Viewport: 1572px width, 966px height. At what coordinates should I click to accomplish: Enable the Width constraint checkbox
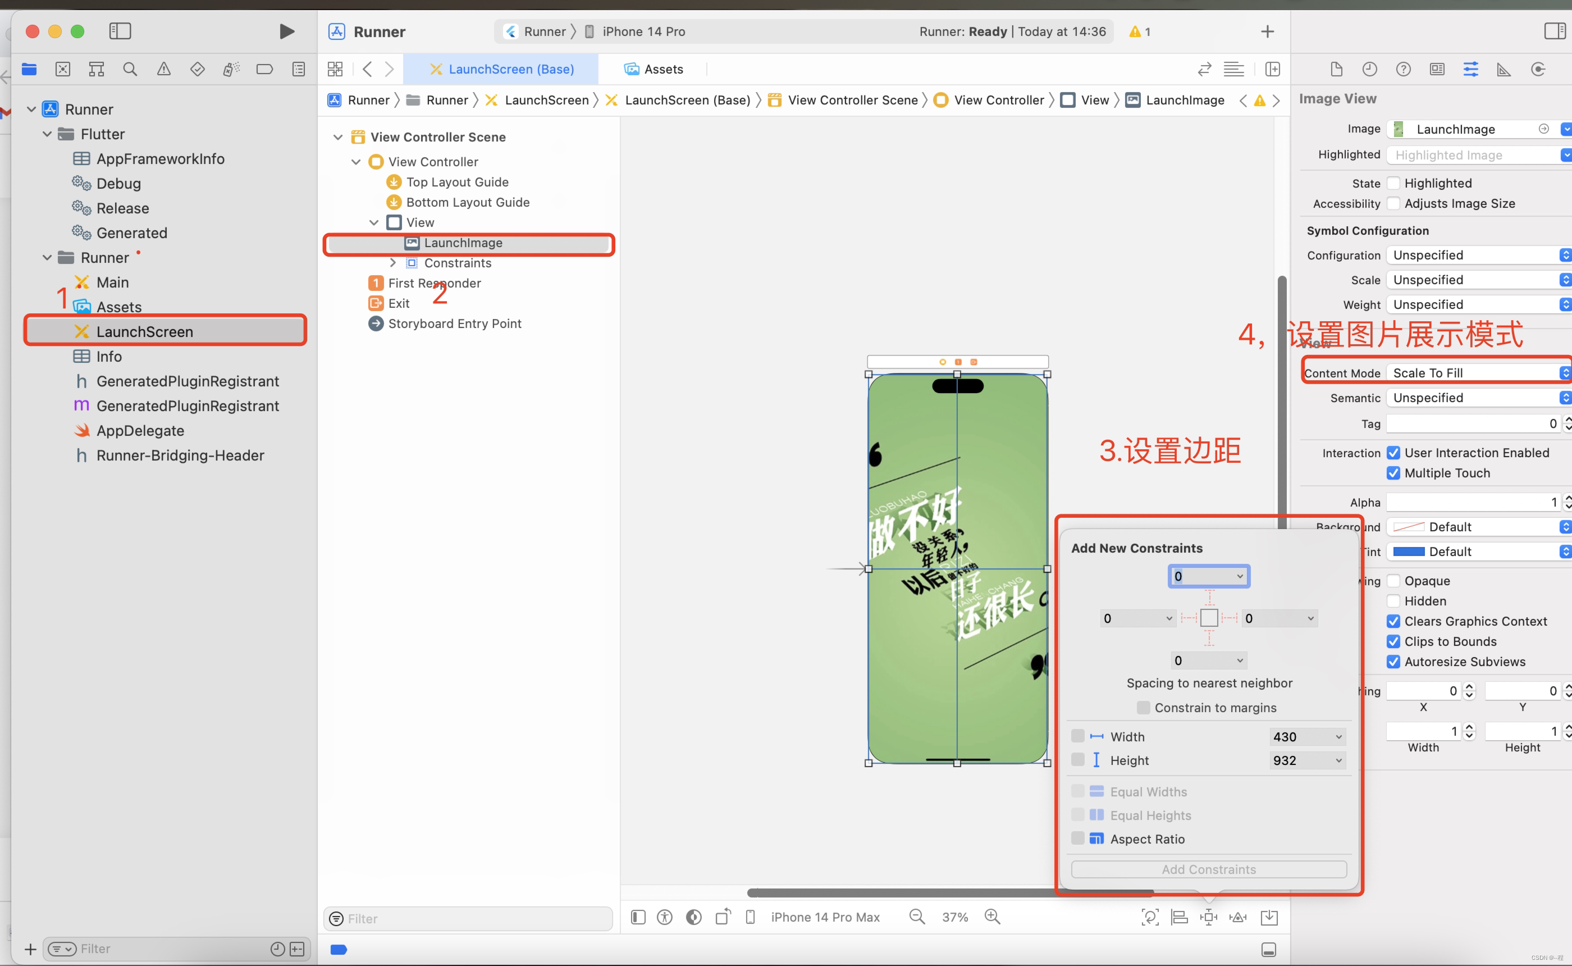pos(1078,736)
